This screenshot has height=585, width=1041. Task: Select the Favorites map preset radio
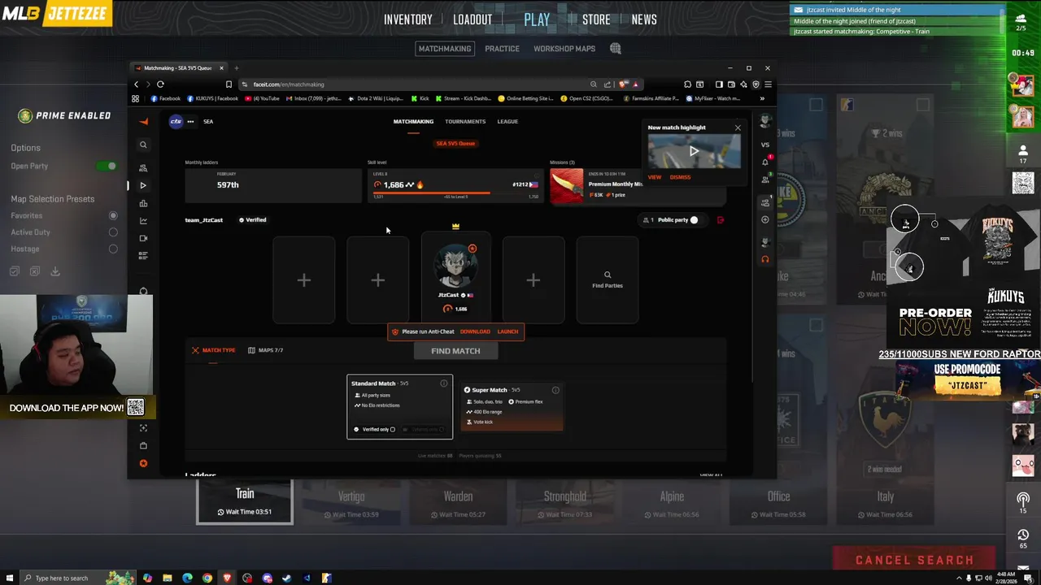113,216
